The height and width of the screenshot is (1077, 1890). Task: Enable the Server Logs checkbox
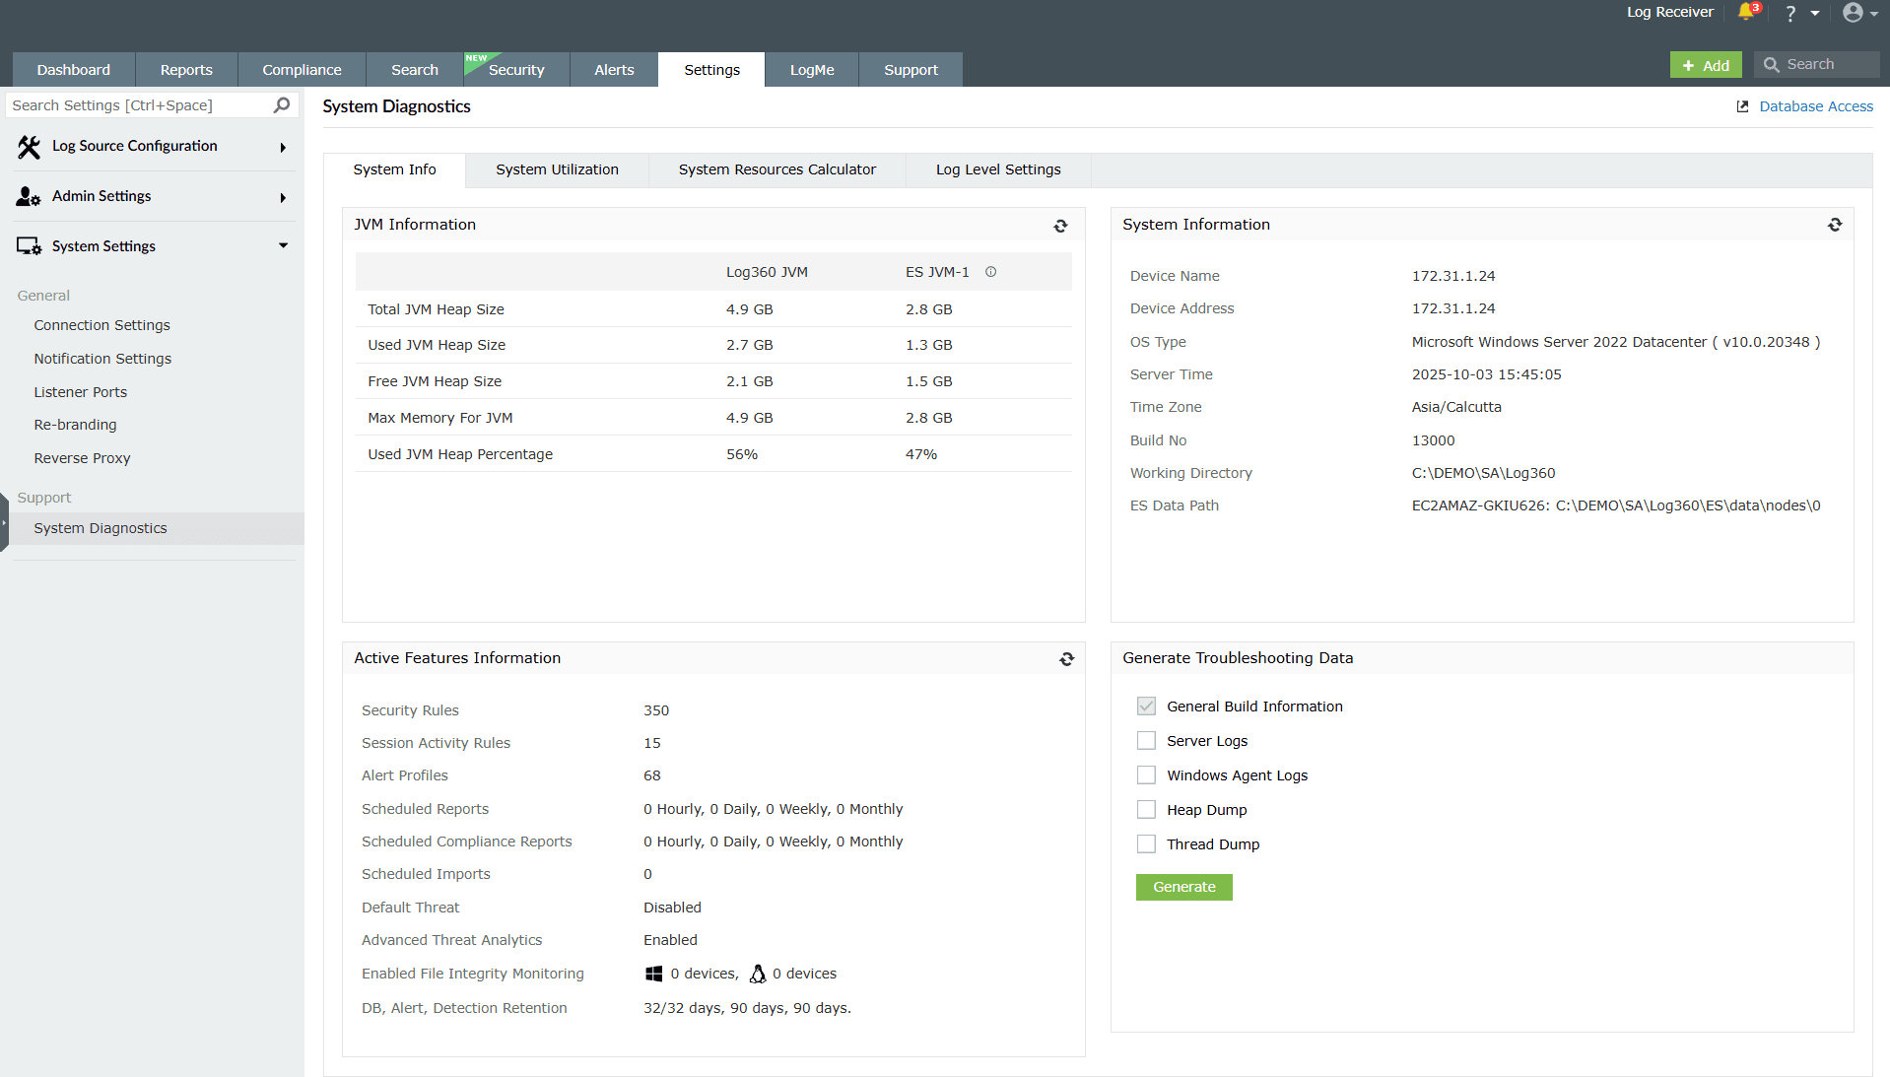1146,741
